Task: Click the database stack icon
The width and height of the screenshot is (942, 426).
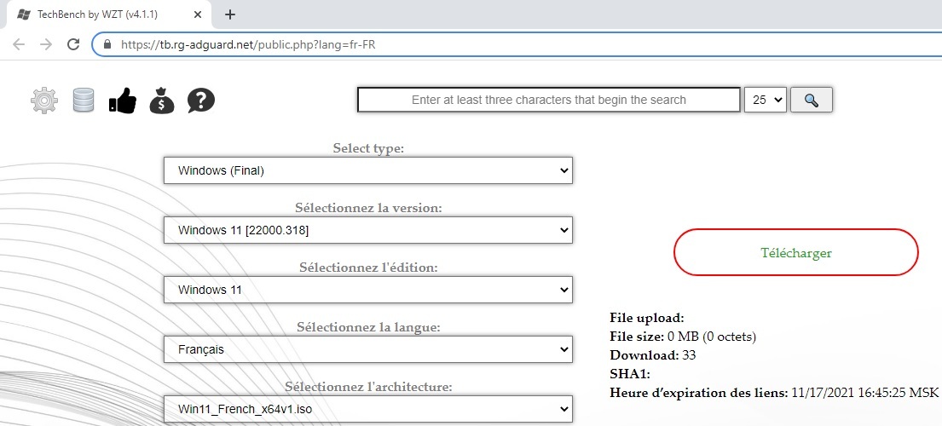Action: coord(84,101)
